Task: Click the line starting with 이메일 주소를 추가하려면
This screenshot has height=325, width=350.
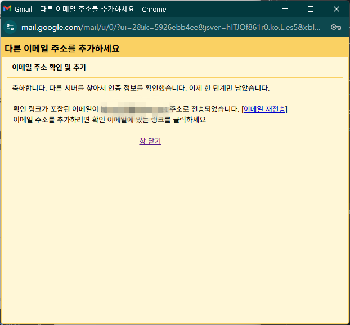Action: (110, 120)
